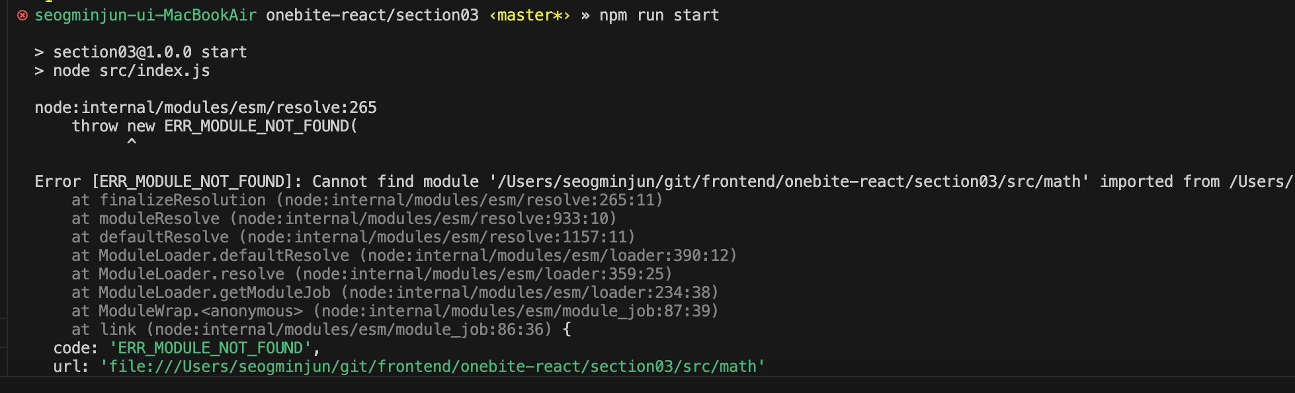
Task: Click the throw new ERR_MODULE_NOT_FOUND( line
Action: pyautogui.click(x=215, y=126)
